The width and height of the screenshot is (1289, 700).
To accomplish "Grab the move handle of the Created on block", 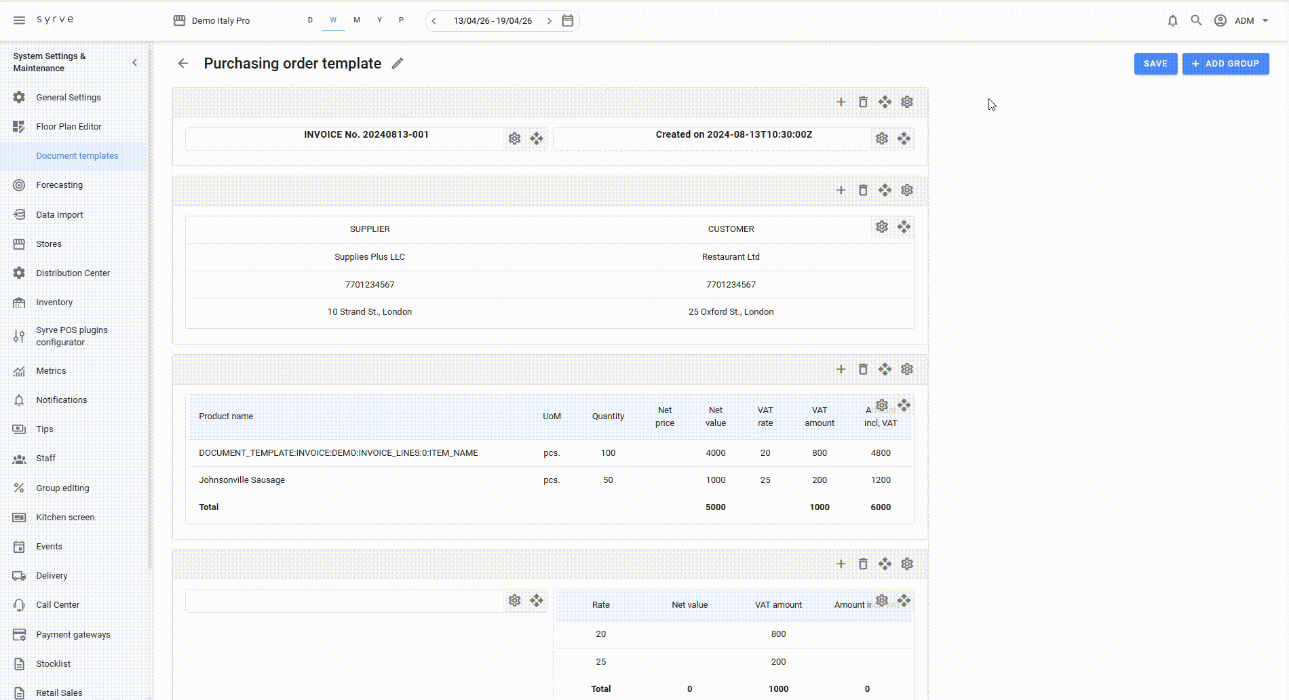I will point(904,138).
